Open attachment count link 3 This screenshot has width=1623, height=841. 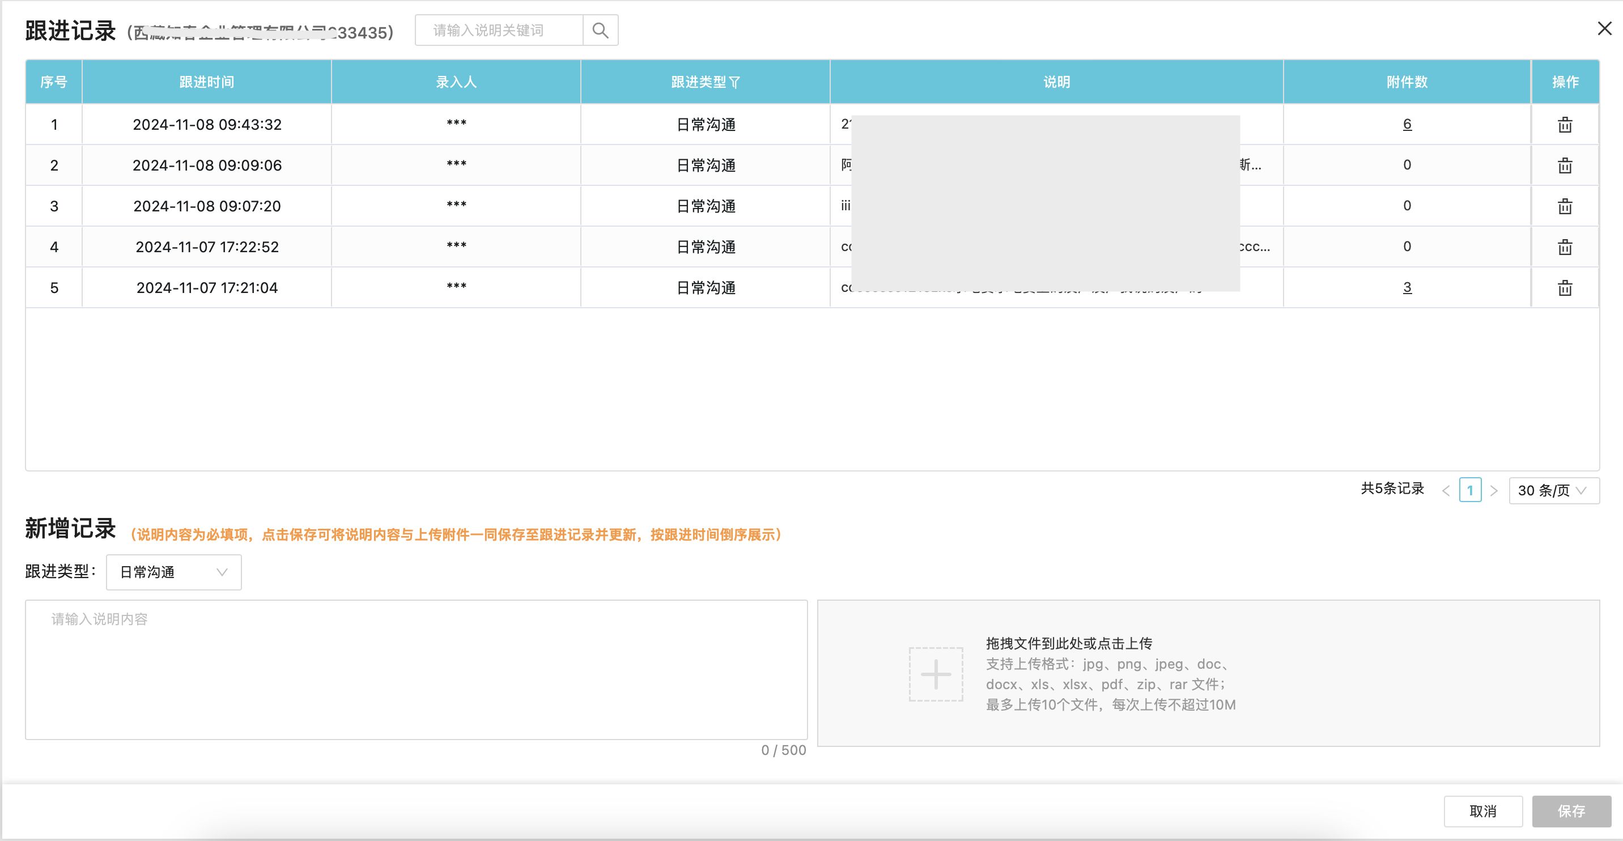1407,287
